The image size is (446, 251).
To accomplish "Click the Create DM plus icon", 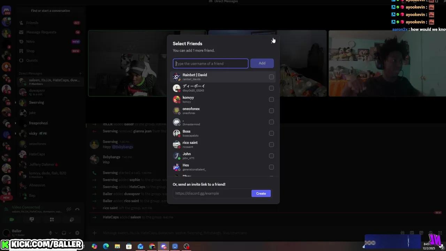I will pos(80,74).
